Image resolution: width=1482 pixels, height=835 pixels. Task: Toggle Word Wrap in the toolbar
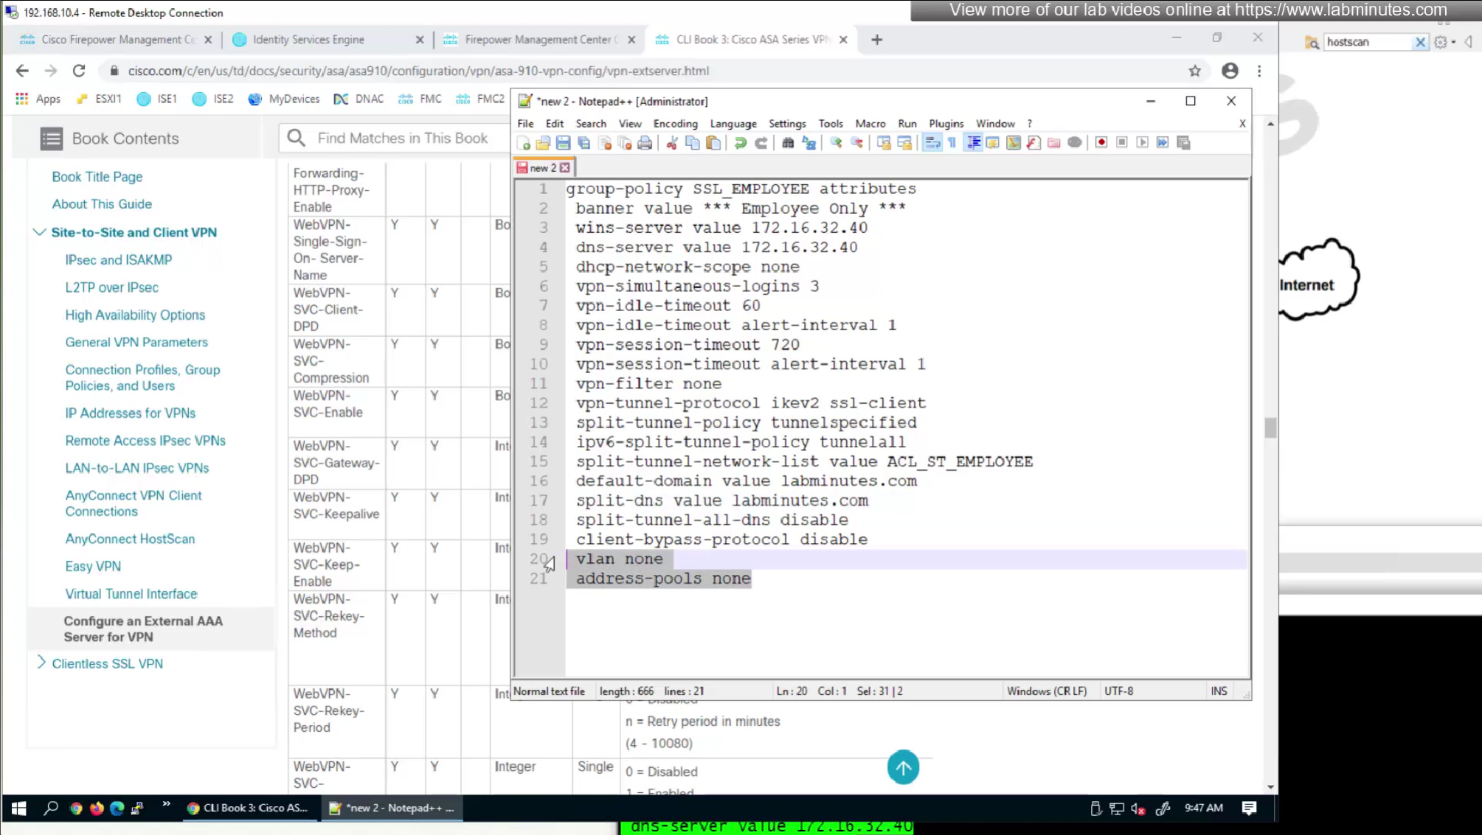point(932,143)
